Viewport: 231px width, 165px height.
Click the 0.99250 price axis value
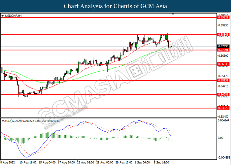point(223,25)
